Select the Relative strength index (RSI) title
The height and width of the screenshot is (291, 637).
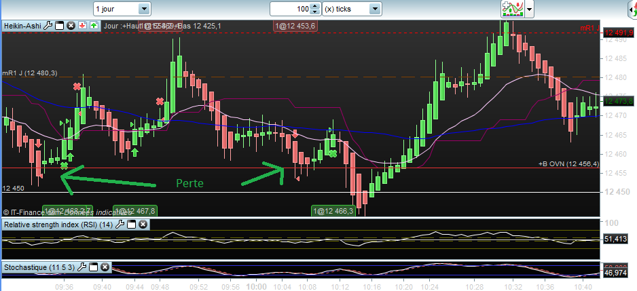59,224
